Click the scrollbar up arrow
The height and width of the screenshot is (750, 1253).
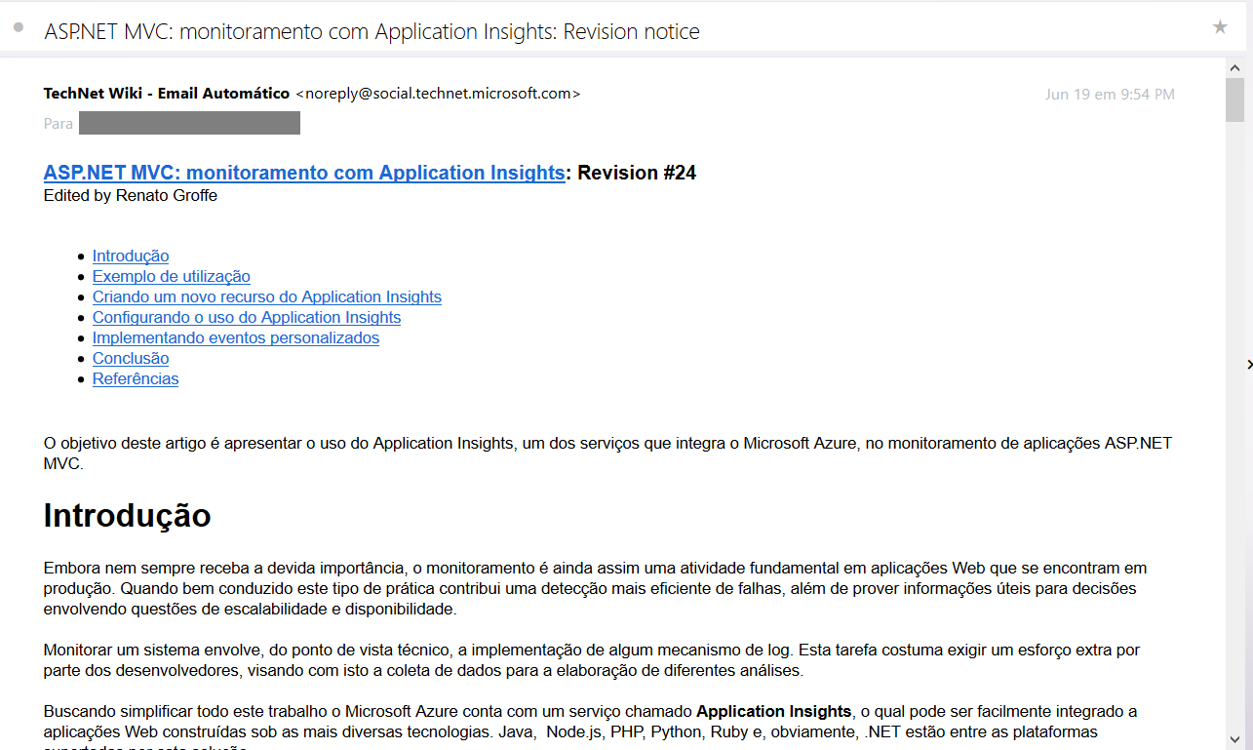[1234, 67]
